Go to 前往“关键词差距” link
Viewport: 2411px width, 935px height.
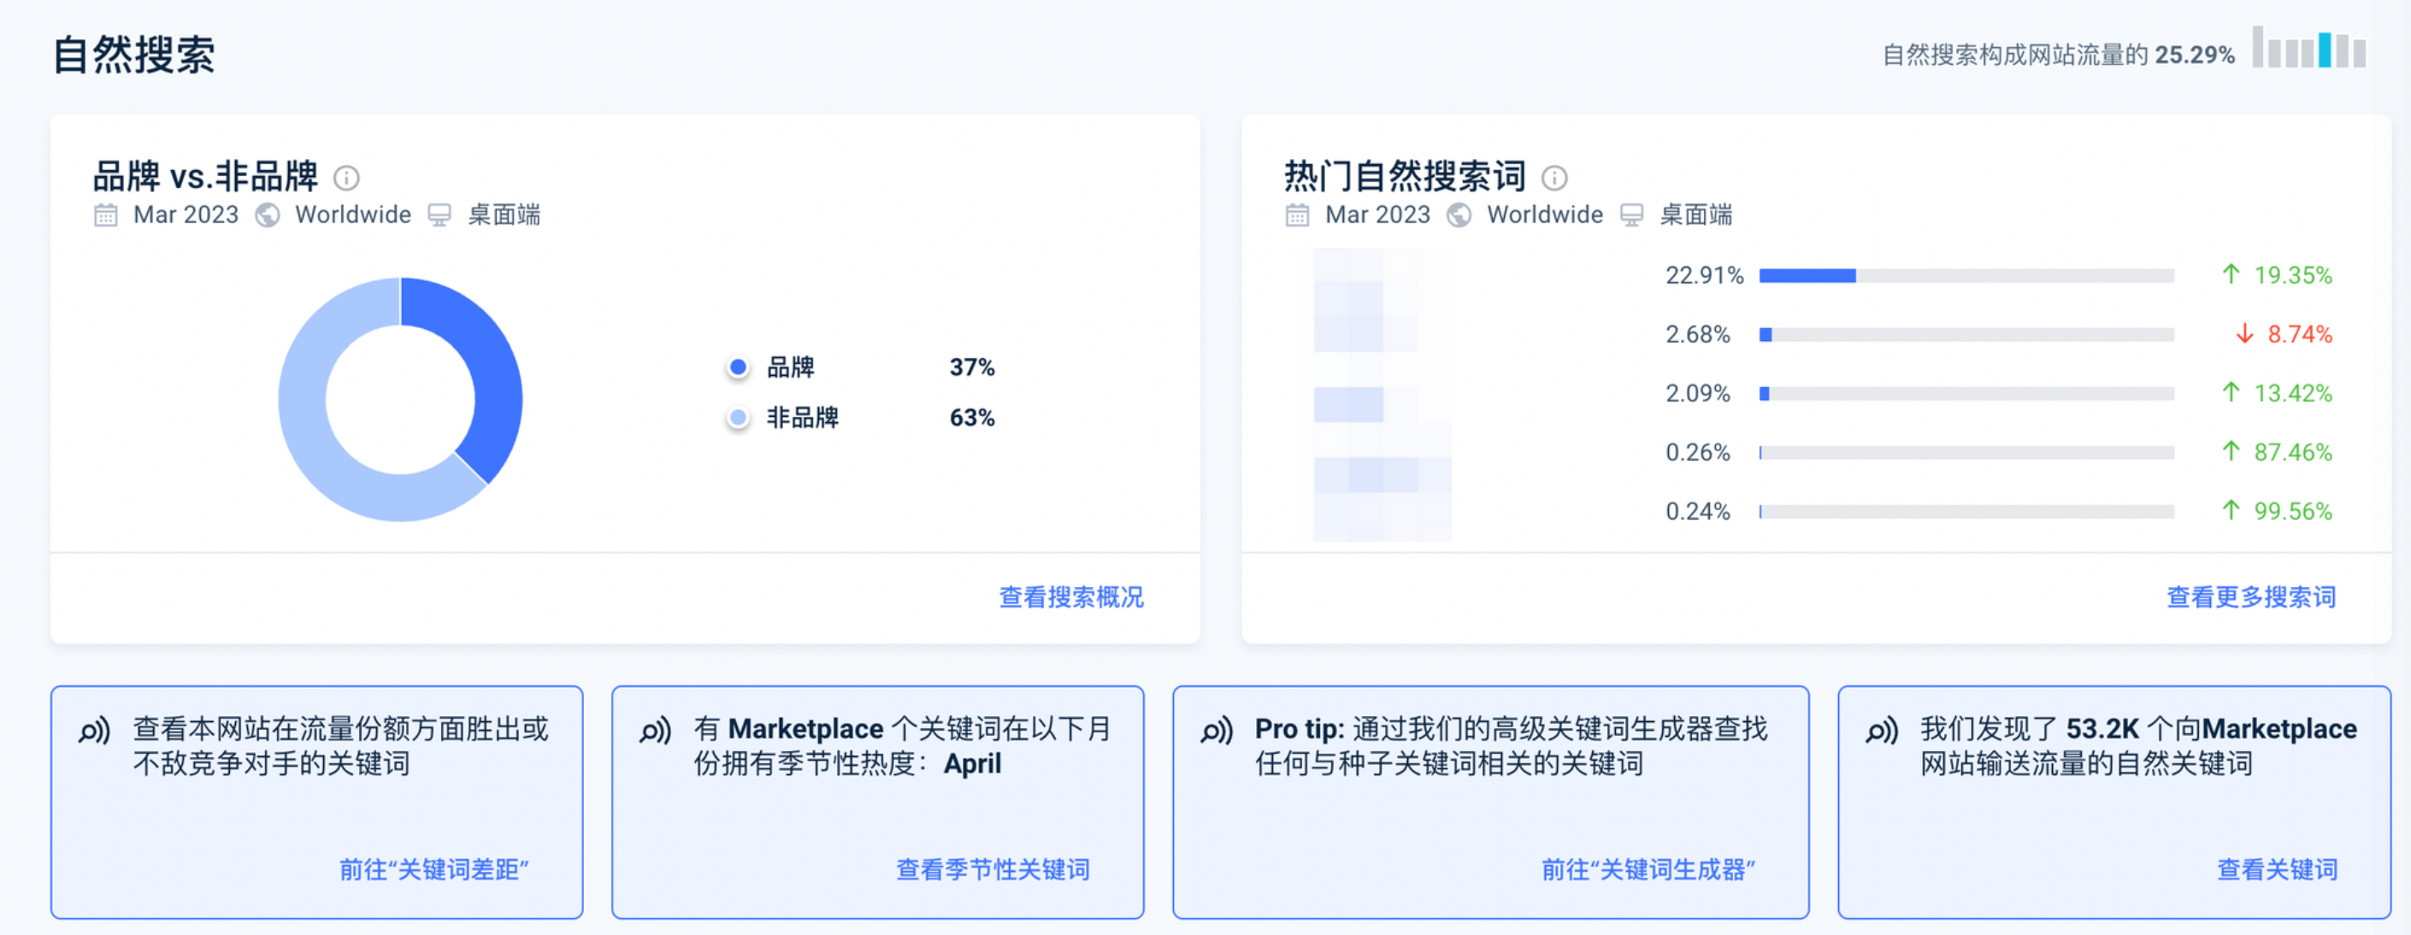(x=434, y=869)
